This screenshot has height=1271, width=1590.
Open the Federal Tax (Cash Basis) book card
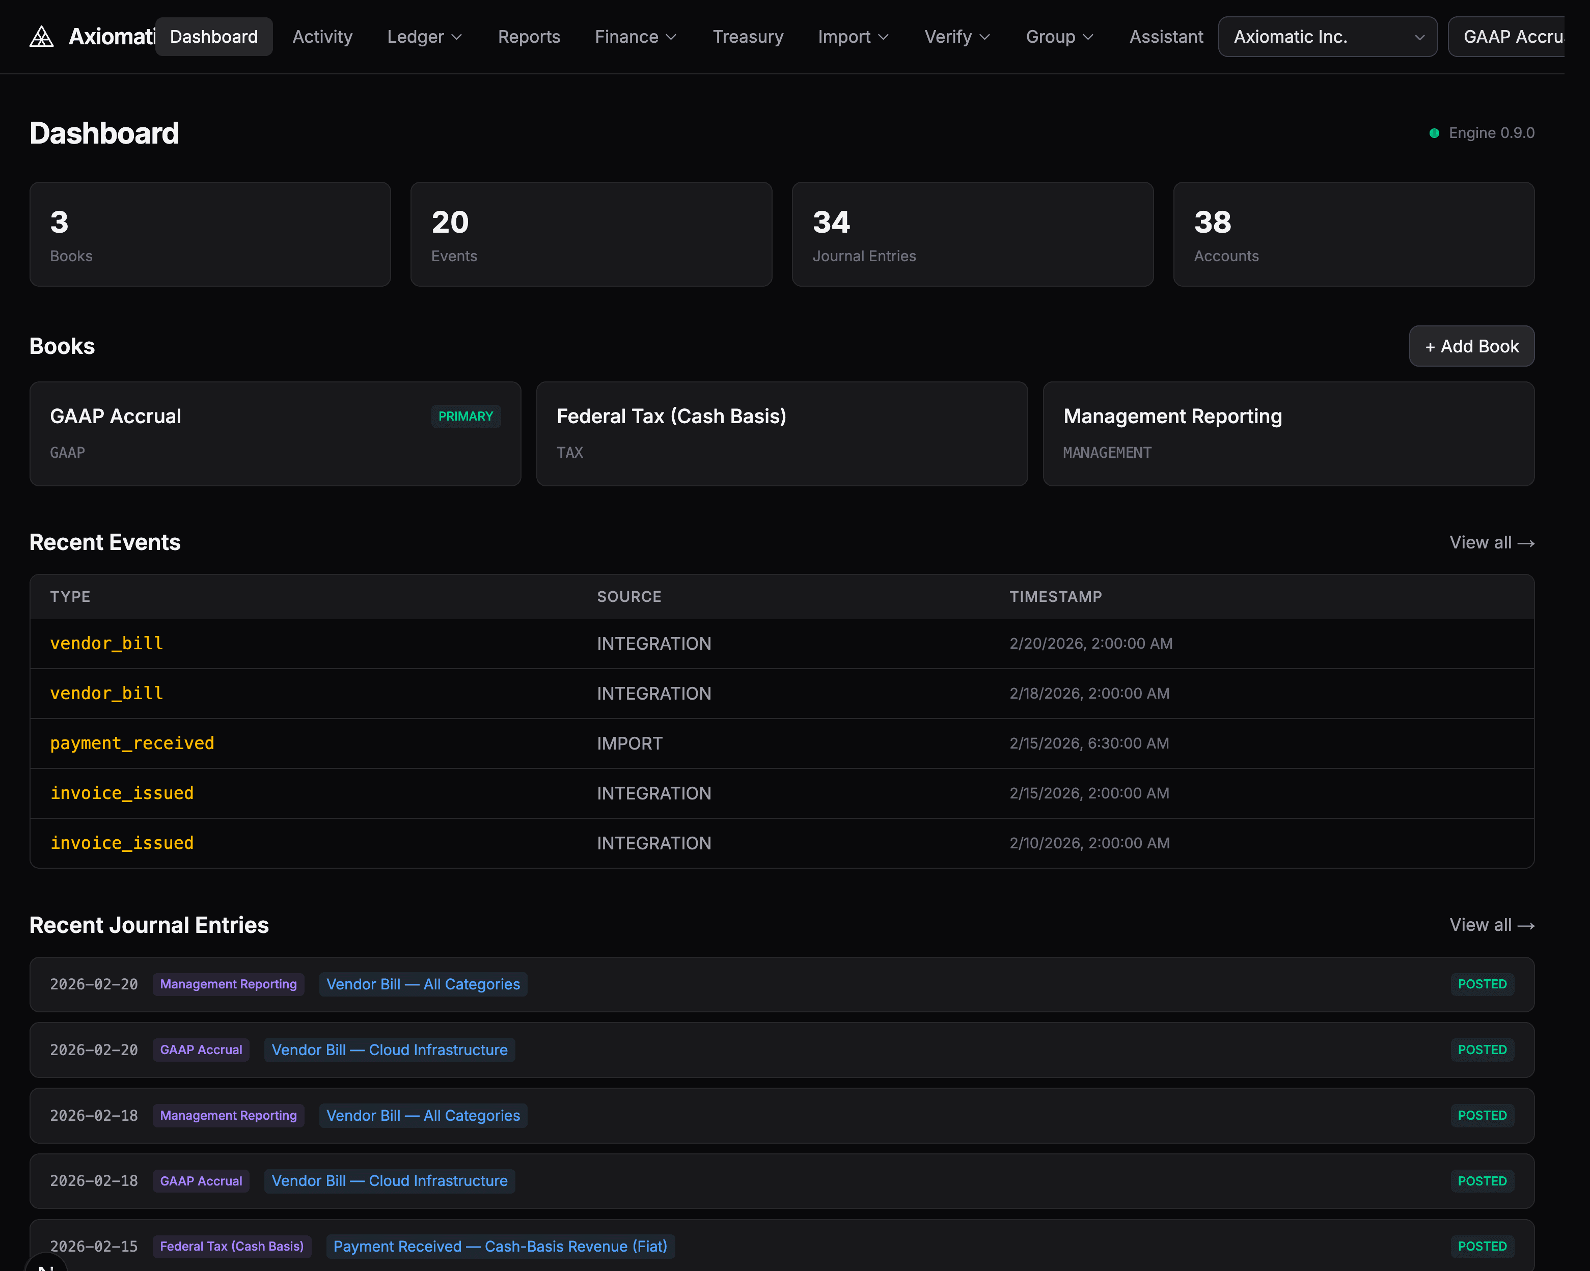click(x=781, y=433)
